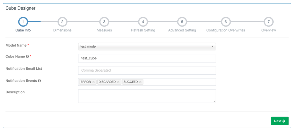Open the Model Name dropdown
Viewport: 293px width, 128px height.
147,47
